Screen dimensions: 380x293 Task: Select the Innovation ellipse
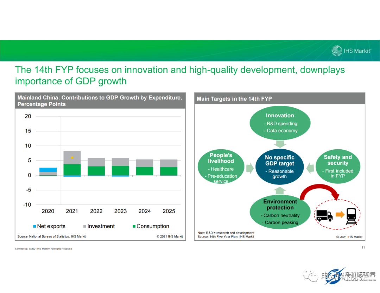point(280,123)
